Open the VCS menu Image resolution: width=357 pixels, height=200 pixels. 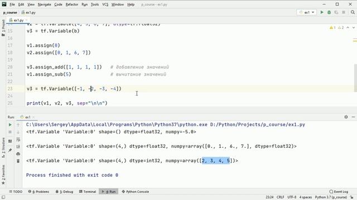click(x=105, y=4)
